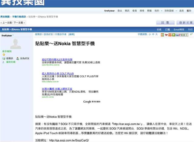Open 簡訊 in top navigation
The height and width of the screenshot is (142, 194).
click(127, 11)
